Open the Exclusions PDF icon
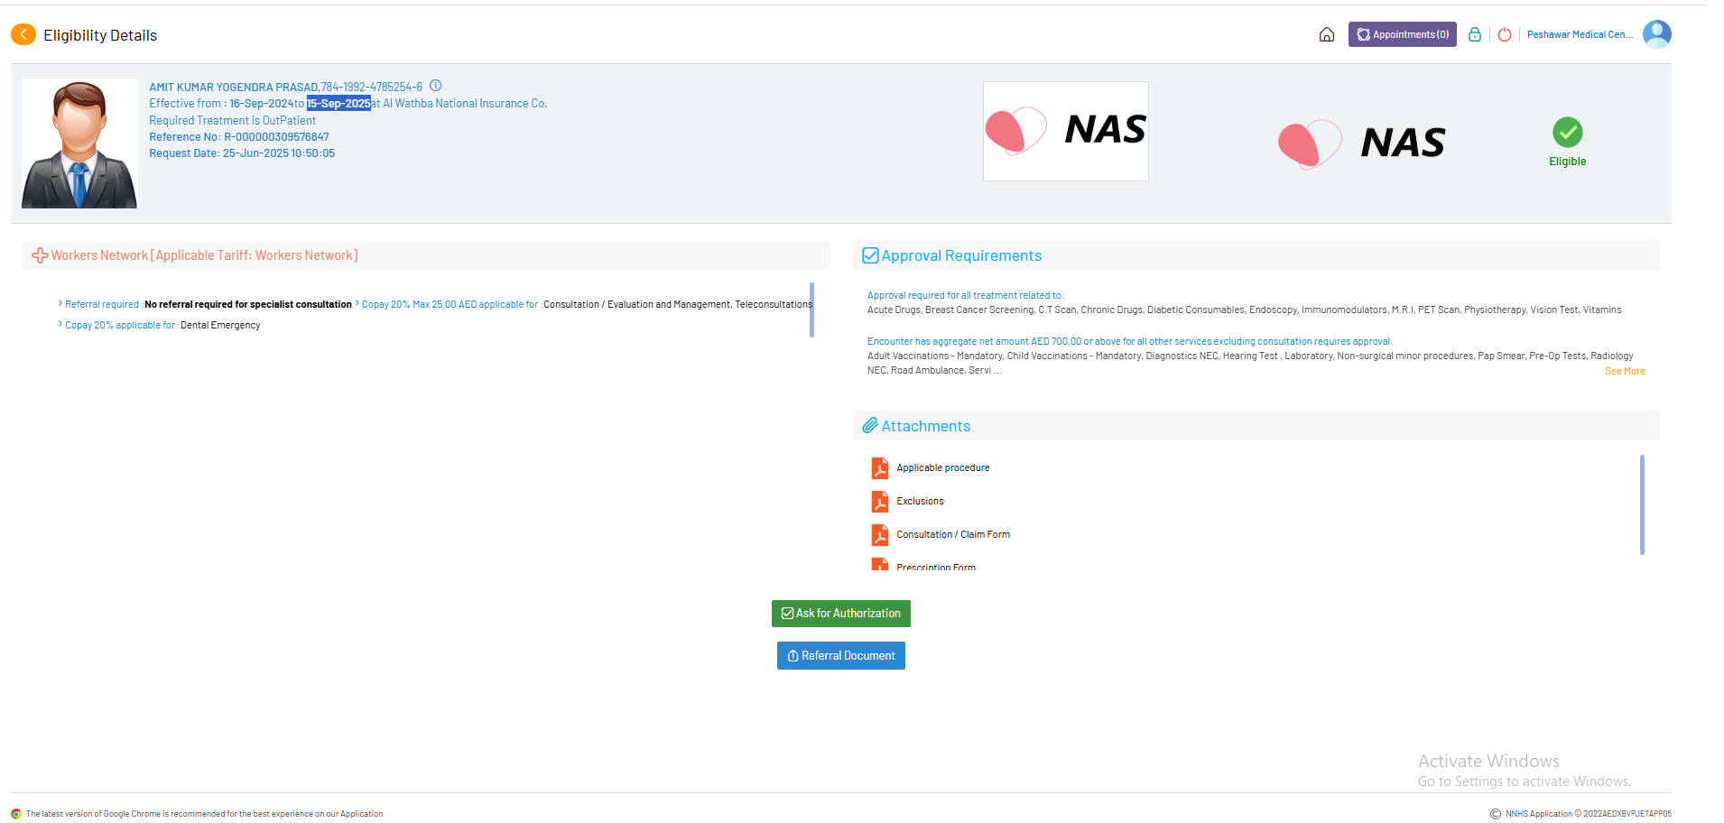The width and height of the screenshot is (1724, 823). tap(879, 502)
